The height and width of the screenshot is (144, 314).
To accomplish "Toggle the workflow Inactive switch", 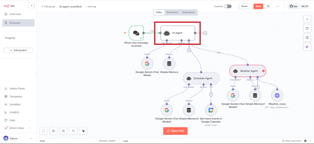I will click(x=228, y=6).
